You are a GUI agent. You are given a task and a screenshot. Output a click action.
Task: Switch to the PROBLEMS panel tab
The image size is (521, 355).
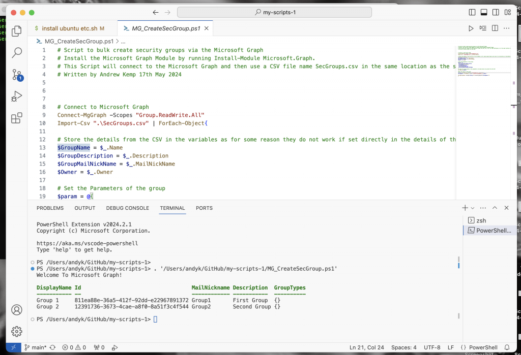pyautogui.click(x=50, y=208)
